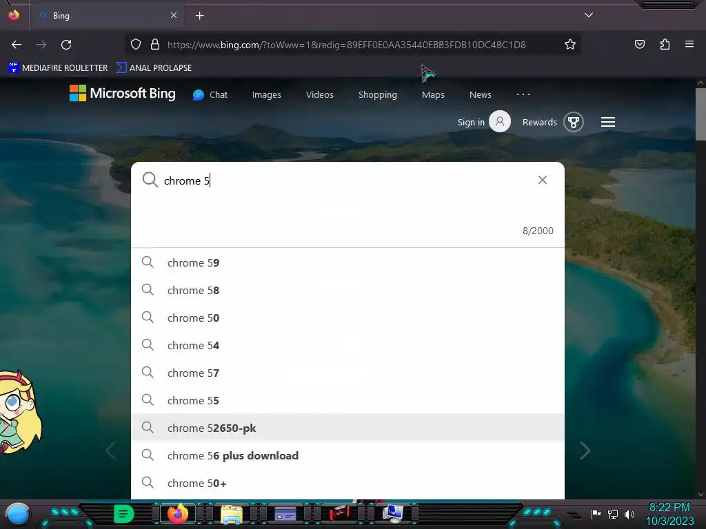706x529 pixels.
Task: Open computer monitor app in taskbar
Action: coord(392,514)
